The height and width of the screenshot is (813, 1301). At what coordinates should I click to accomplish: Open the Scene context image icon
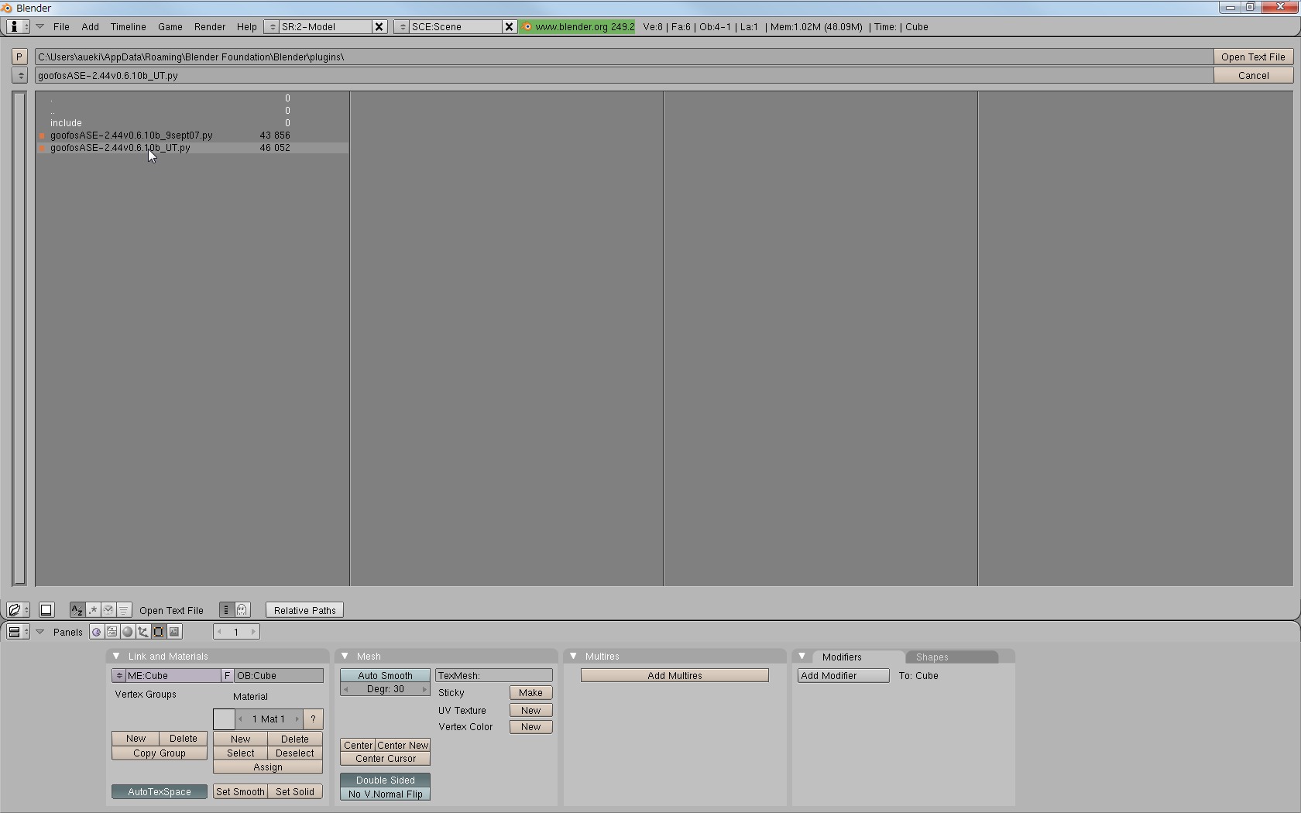[174, 633]
